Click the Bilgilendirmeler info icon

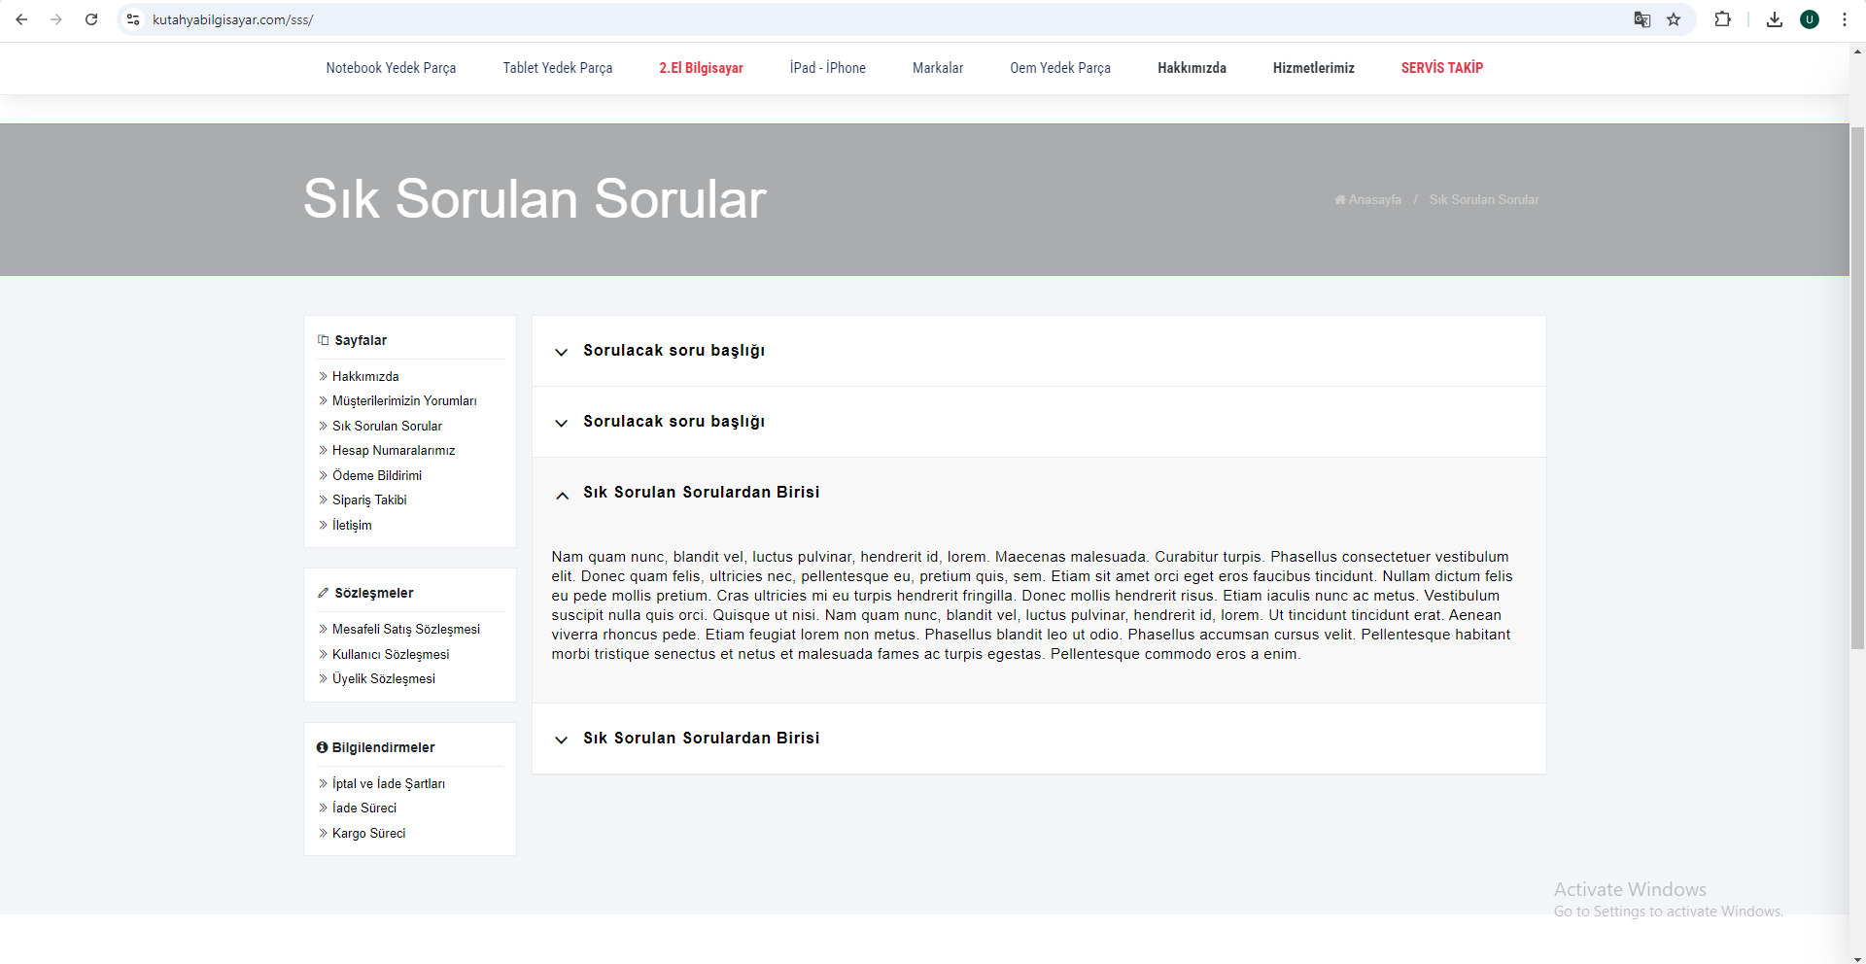(322, 747)
